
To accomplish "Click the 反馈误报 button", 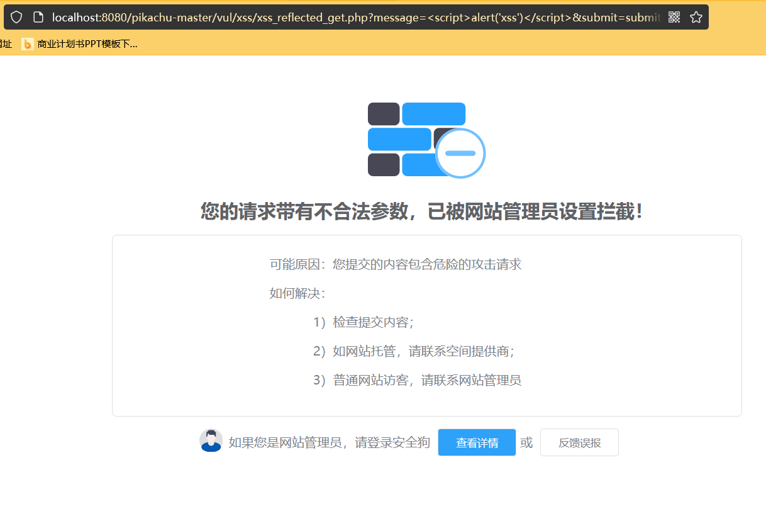I will click(579, 442).
